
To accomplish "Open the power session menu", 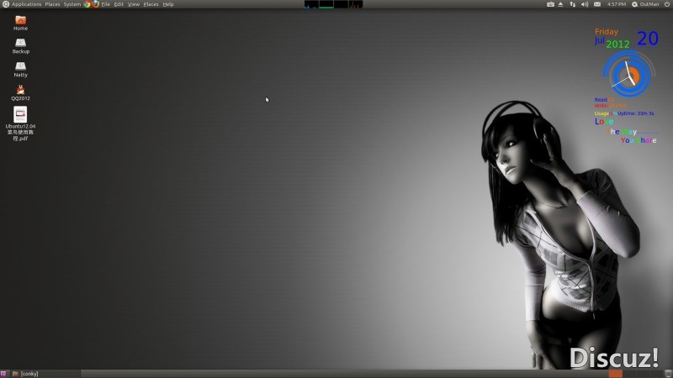I will click(x=666, y=4).
